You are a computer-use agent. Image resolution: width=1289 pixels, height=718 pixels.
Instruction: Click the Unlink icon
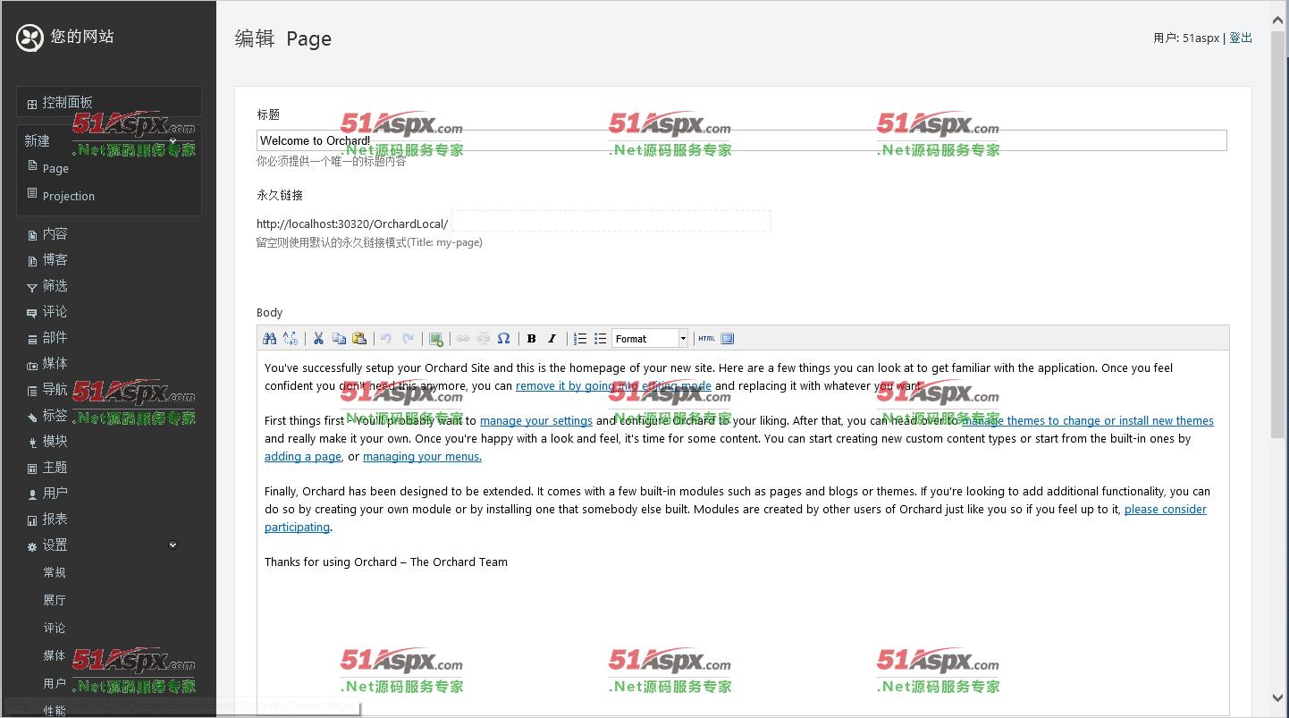tap(484, 339)
